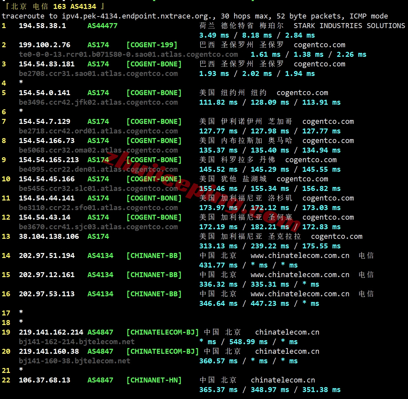Click AS4134 on the 202.97.53.113 row

(x=100, y=294)
